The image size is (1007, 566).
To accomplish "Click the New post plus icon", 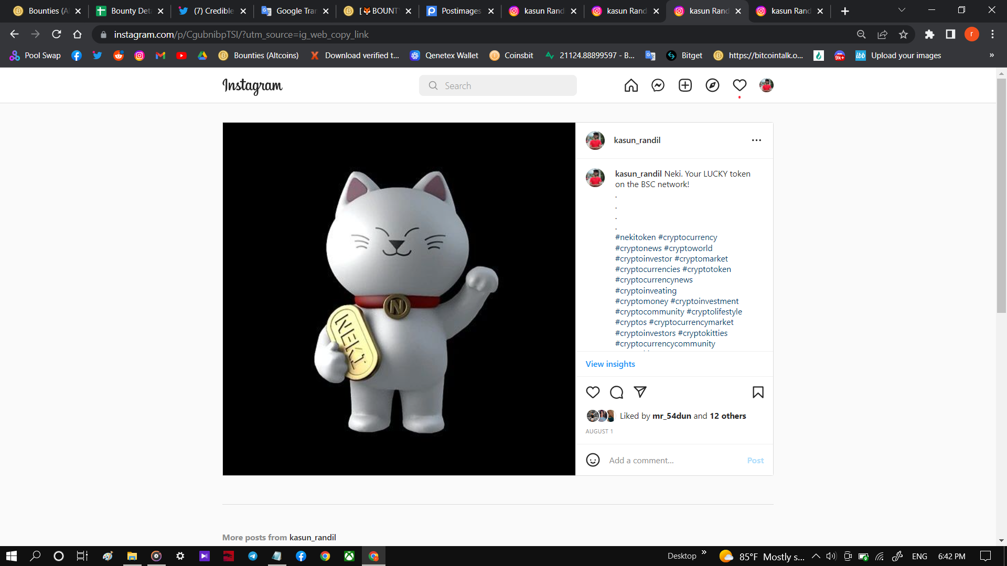I will point(685,85).
